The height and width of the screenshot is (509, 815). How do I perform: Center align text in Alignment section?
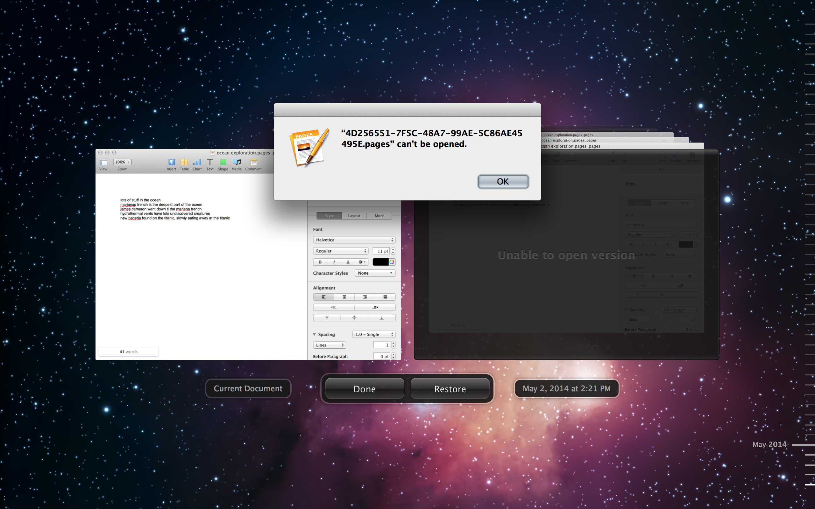click(344, 297)
